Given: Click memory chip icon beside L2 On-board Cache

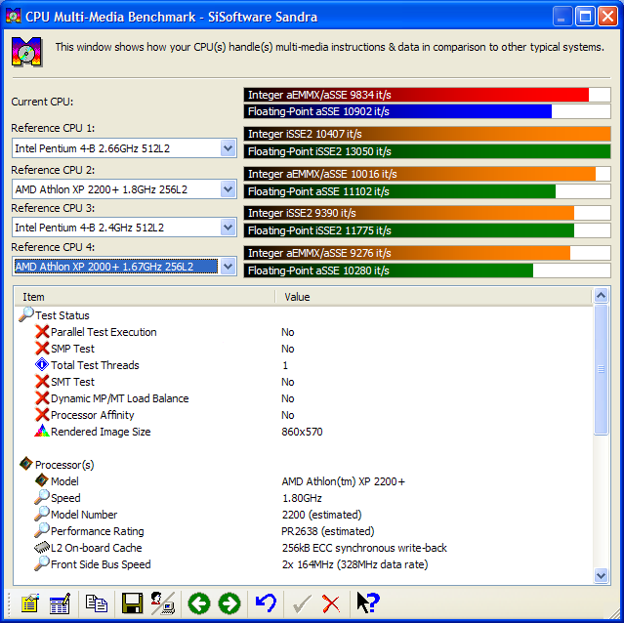Looking at the screenshot, I should 42,548.
